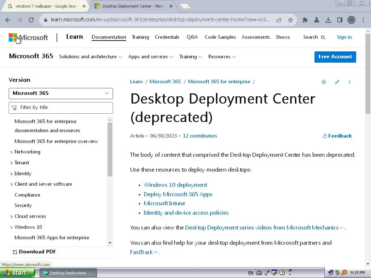The width and height of the screenshot is (371, 278).
Task: Open the red profile avatar
Action: coord(351,20)
